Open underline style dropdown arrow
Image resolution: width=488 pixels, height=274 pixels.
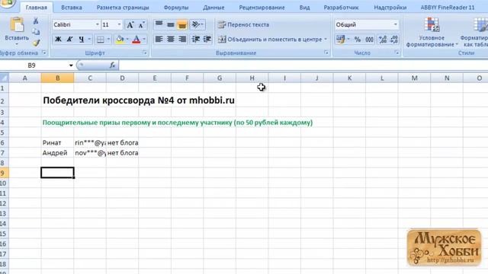[x=89, y=39]
